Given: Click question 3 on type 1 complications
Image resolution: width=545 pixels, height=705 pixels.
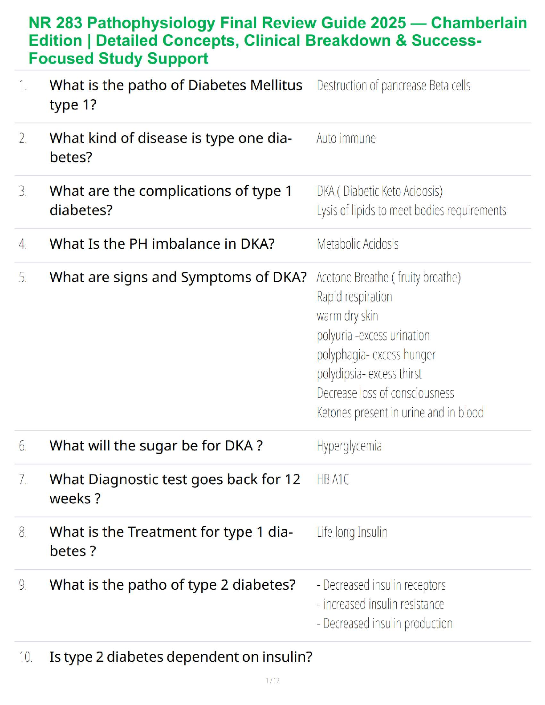Looking at the screenshot, I should pyautogui.click(x=171, y=200).
